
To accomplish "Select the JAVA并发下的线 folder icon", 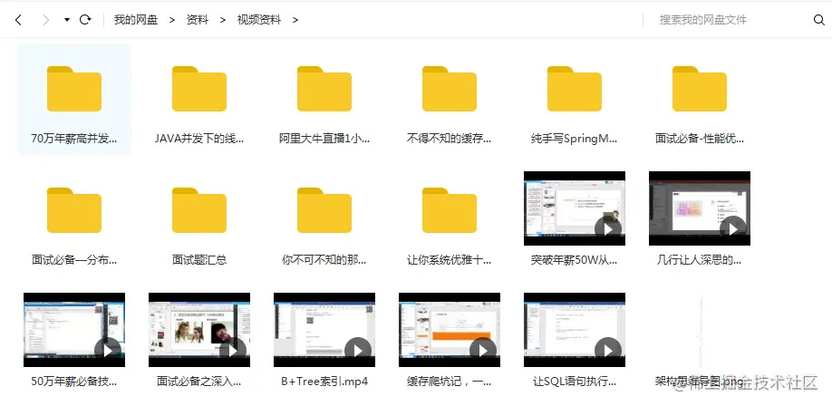I will pyautogui.click(x=199, y=89).
